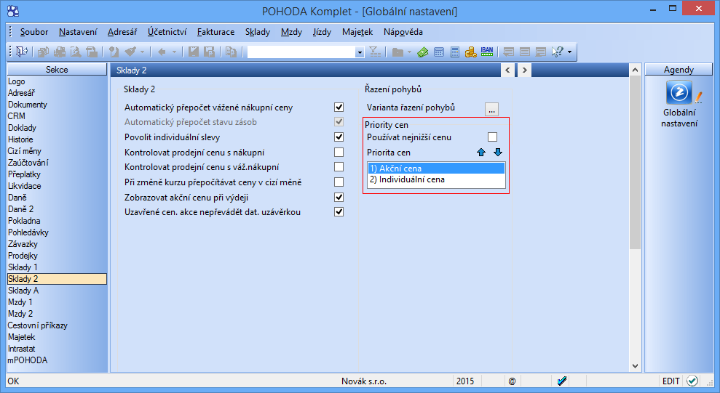Enable Kontrolovat prodejní cenu s váž.nákupní
The image size is (720, 393).
point(339,167)
